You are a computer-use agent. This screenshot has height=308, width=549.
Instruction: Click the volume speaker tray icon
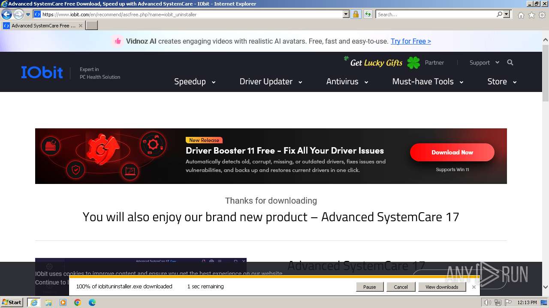(487, 302)
